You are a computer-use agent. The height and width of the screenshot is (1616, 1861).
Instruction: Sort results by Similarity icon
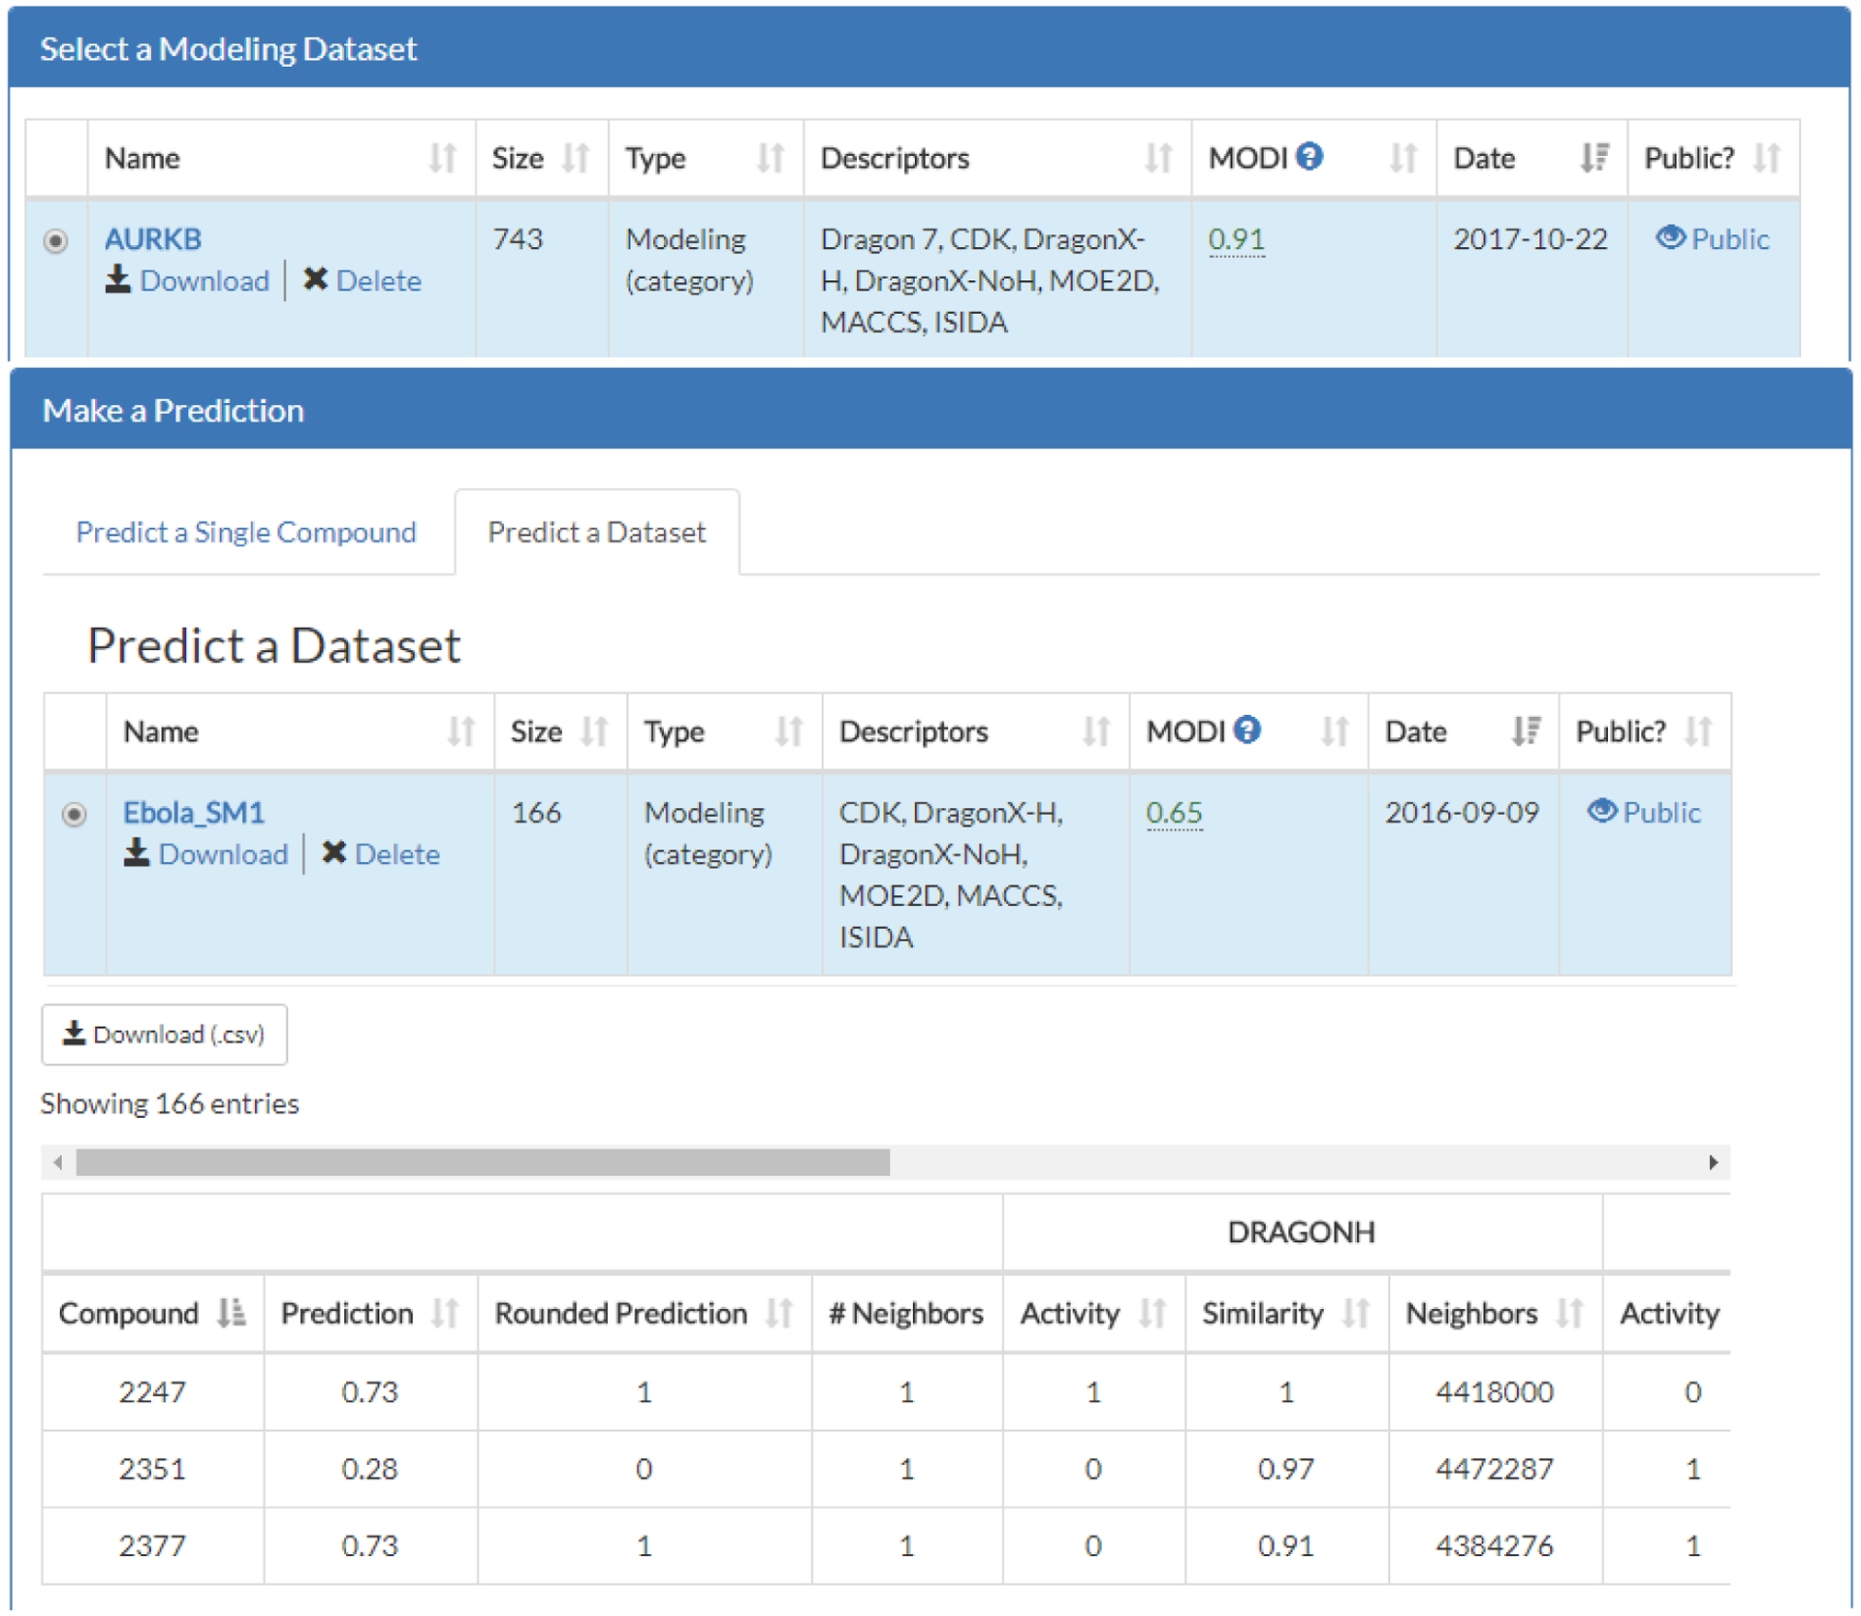point(1356,1314)
